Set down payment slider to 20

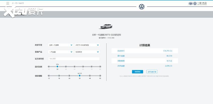pos(49,67)
